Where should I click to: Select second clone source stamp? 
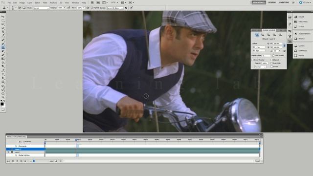point(263,35)
